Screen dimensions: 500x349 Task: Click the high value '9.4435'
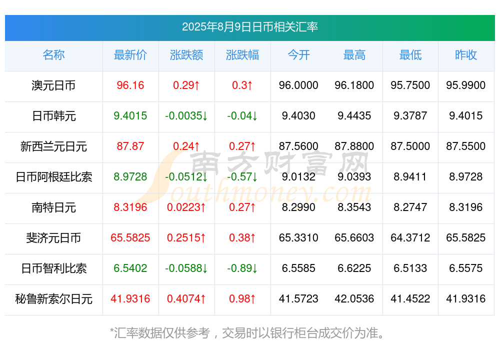tap(354, 115)
